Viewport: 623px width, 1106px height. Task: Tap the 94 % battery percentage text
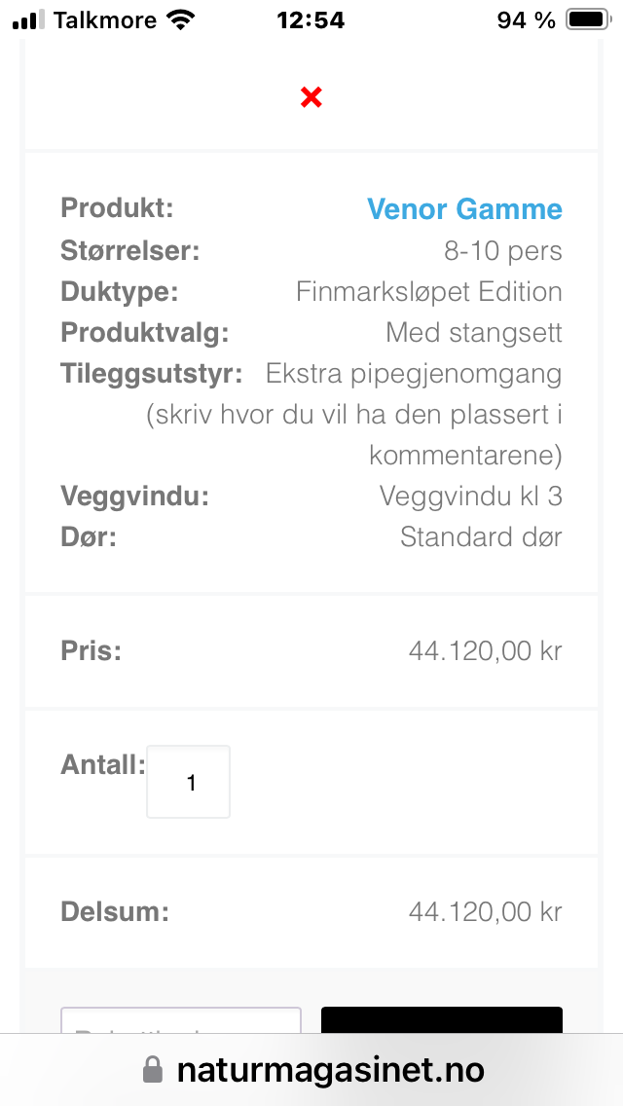click(526, 19)
